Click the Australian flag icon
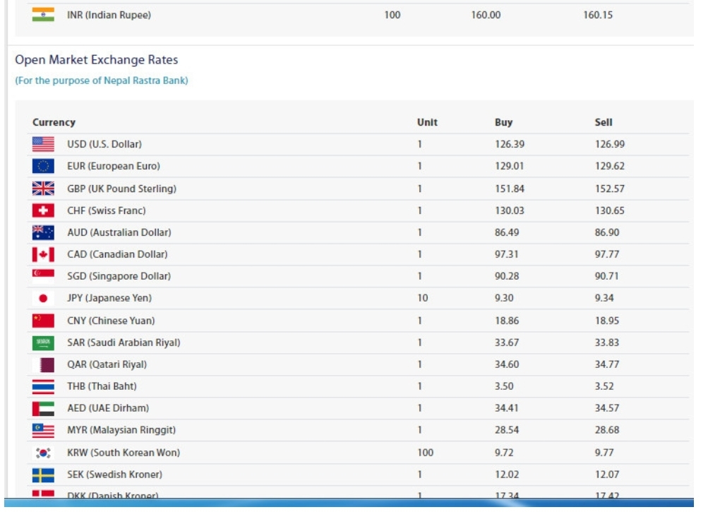Screen dimensions: 708x512 pos(43,232)
